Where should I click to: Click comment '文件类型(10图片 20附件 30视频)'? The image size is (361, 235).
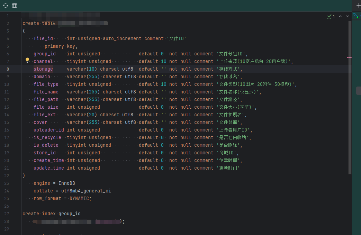[x=255, y=84]
